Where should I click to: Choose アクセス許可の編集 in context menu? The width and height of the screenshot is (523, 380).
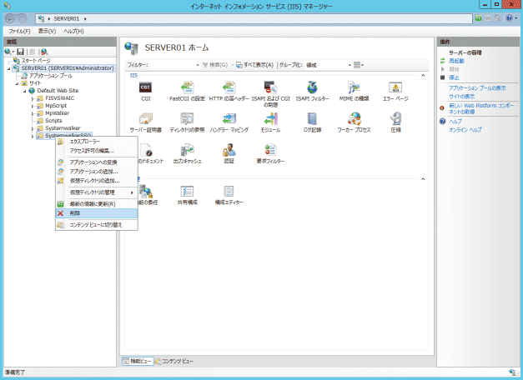click(x=97, y=151)
